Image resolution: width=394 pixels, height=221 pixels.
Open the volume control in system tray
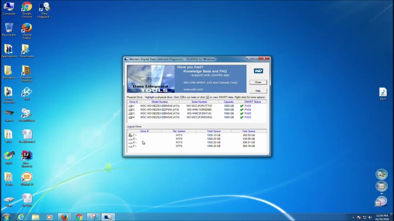370,218
